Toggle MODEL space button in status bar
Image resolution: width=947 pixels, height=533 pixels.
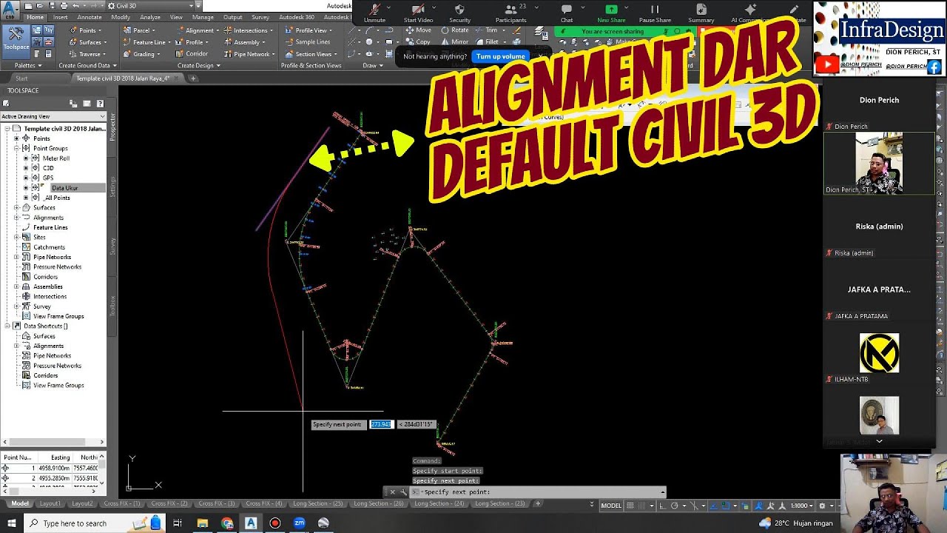611,506
